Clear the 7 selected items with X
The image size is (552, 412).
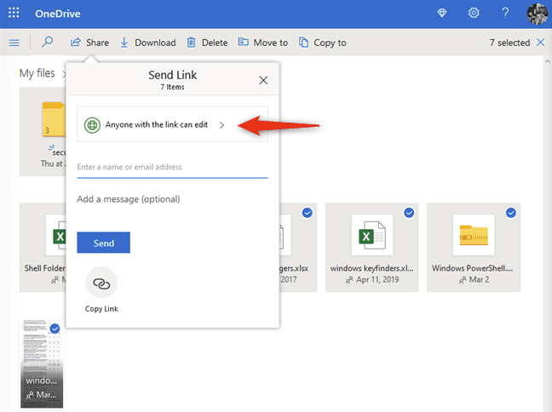point(540,43)
